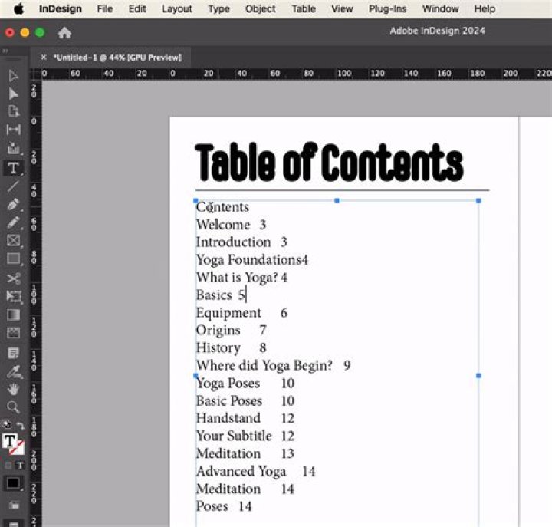
Task: Click the 'Advanced Yoga 14' entry
Action: 255,471
